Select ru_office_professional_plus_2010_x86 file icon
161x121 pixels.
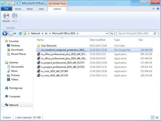pyautogui.click(x=39, y=58)
